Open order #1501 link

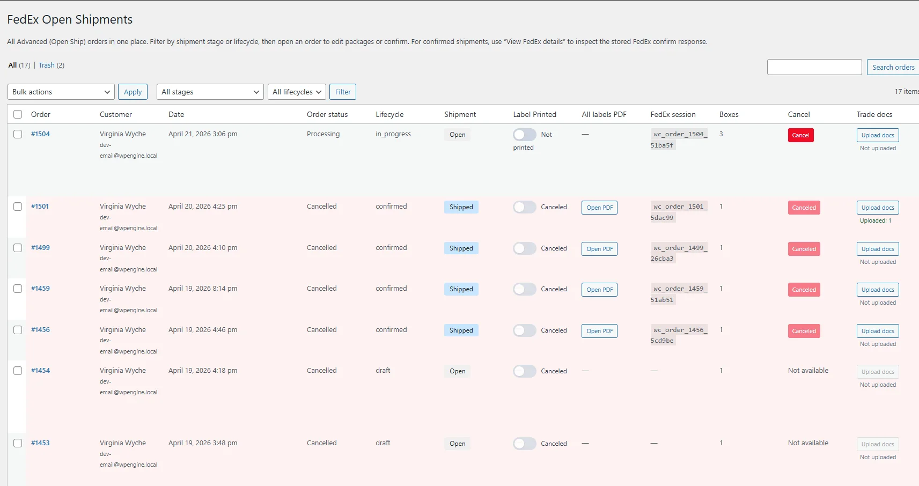click(x=40, y=207)
